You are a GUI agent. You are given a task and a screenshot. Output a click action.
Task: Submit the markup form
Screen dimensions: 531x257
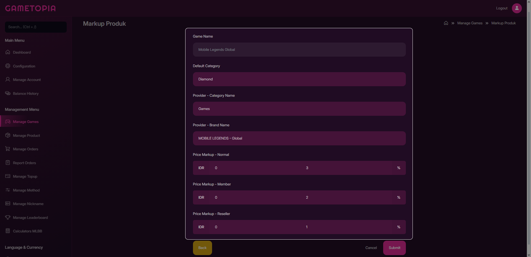tap(395, 248)
